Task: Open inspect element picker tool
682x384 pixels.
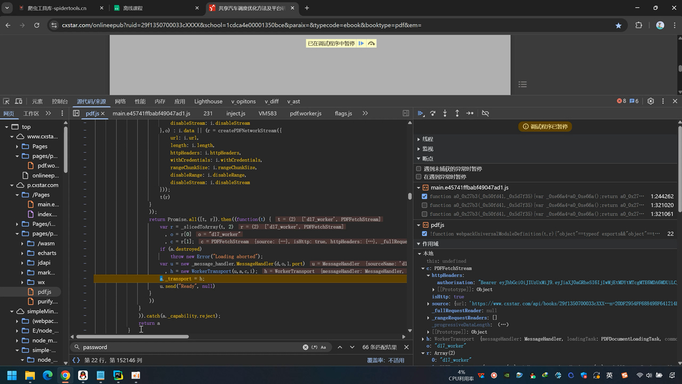Action: [6, 101]
